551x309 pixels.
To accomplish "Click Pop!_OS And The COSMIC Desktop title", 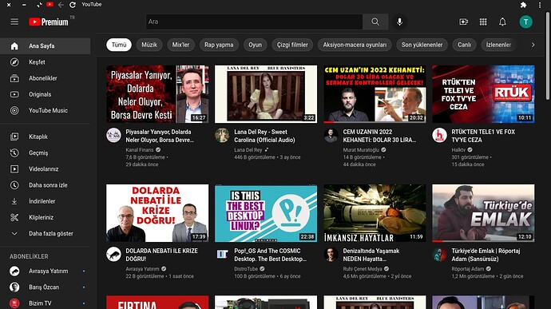I will click(x=270, y=255).
